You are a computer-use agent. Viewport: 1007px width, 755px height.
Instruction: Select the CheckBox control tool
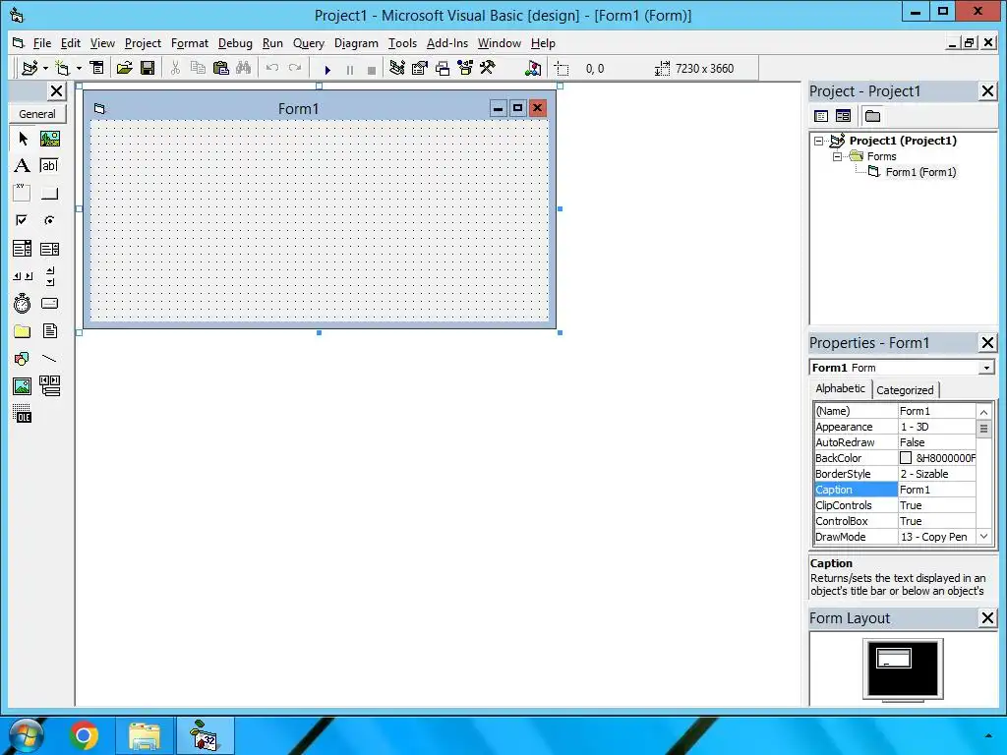coord(23,221)
